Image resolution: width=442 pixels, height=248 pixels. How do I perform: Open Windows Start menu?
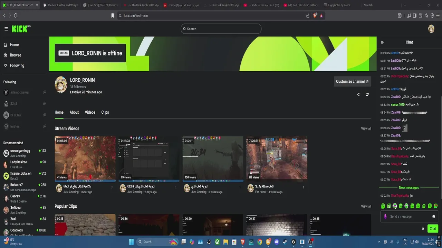coord(132,242)
